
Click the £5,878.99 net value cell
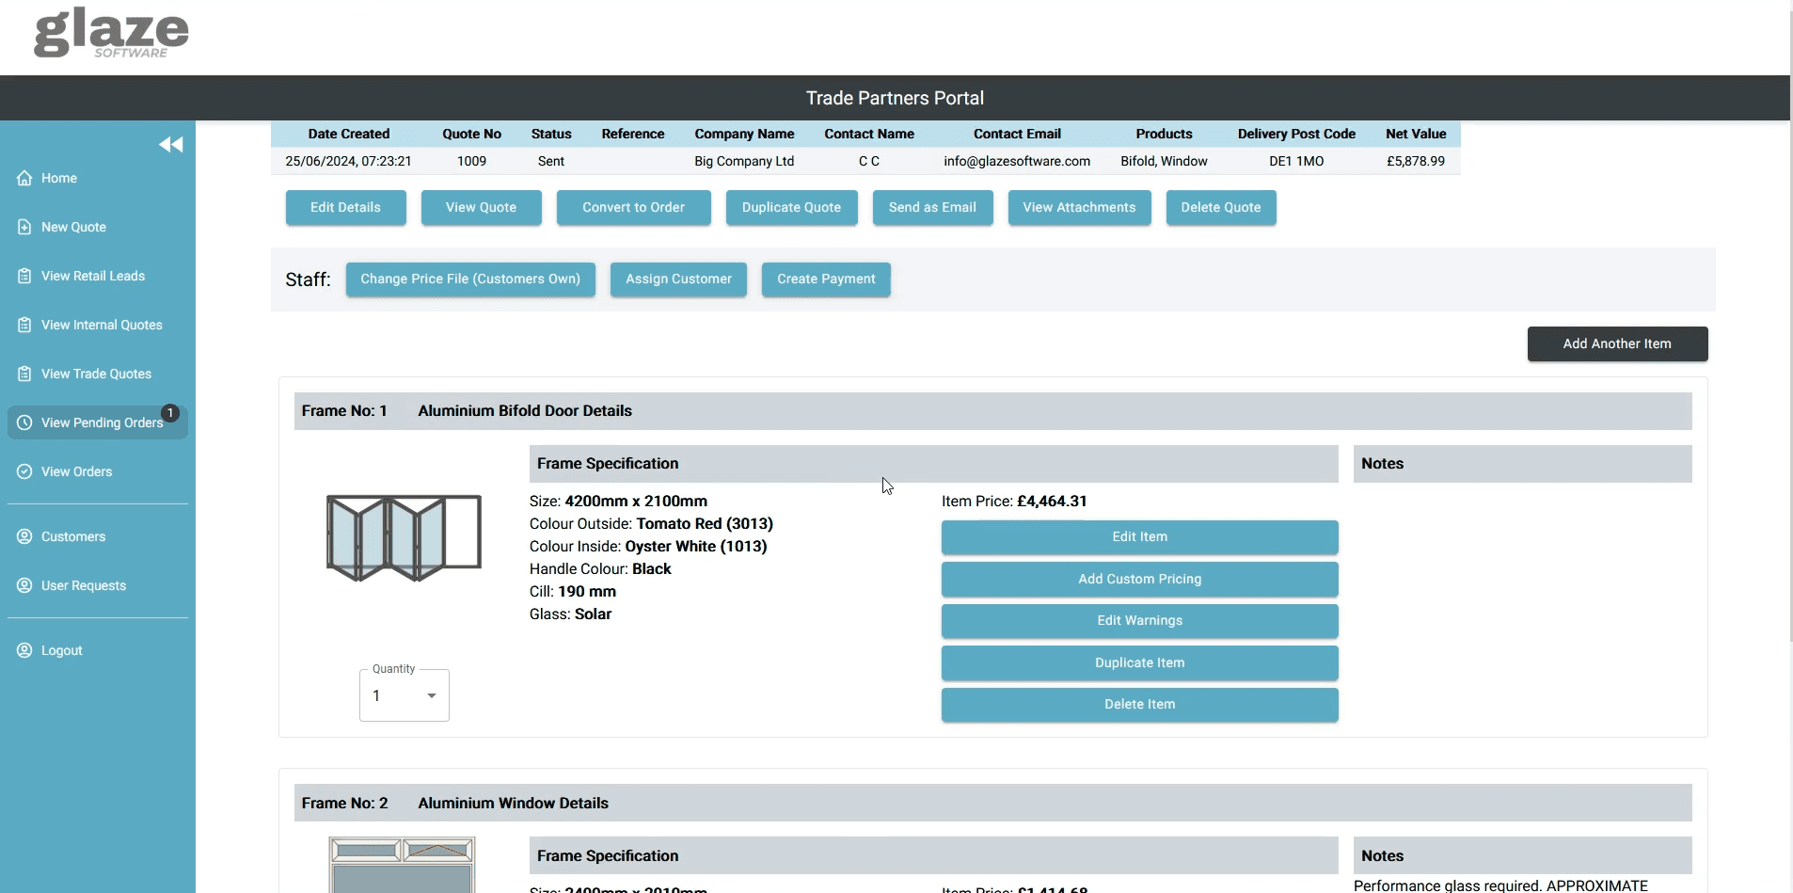pos(1416,161)
